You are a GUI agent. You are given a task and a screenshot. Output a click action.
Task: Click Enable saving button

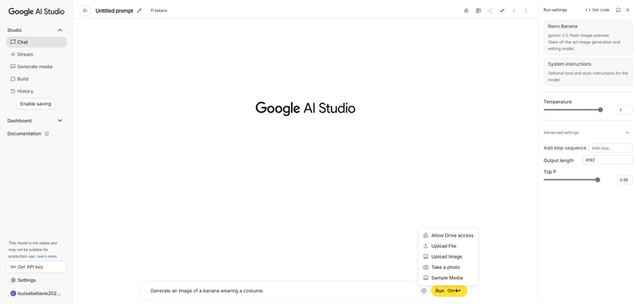(36, 104)
